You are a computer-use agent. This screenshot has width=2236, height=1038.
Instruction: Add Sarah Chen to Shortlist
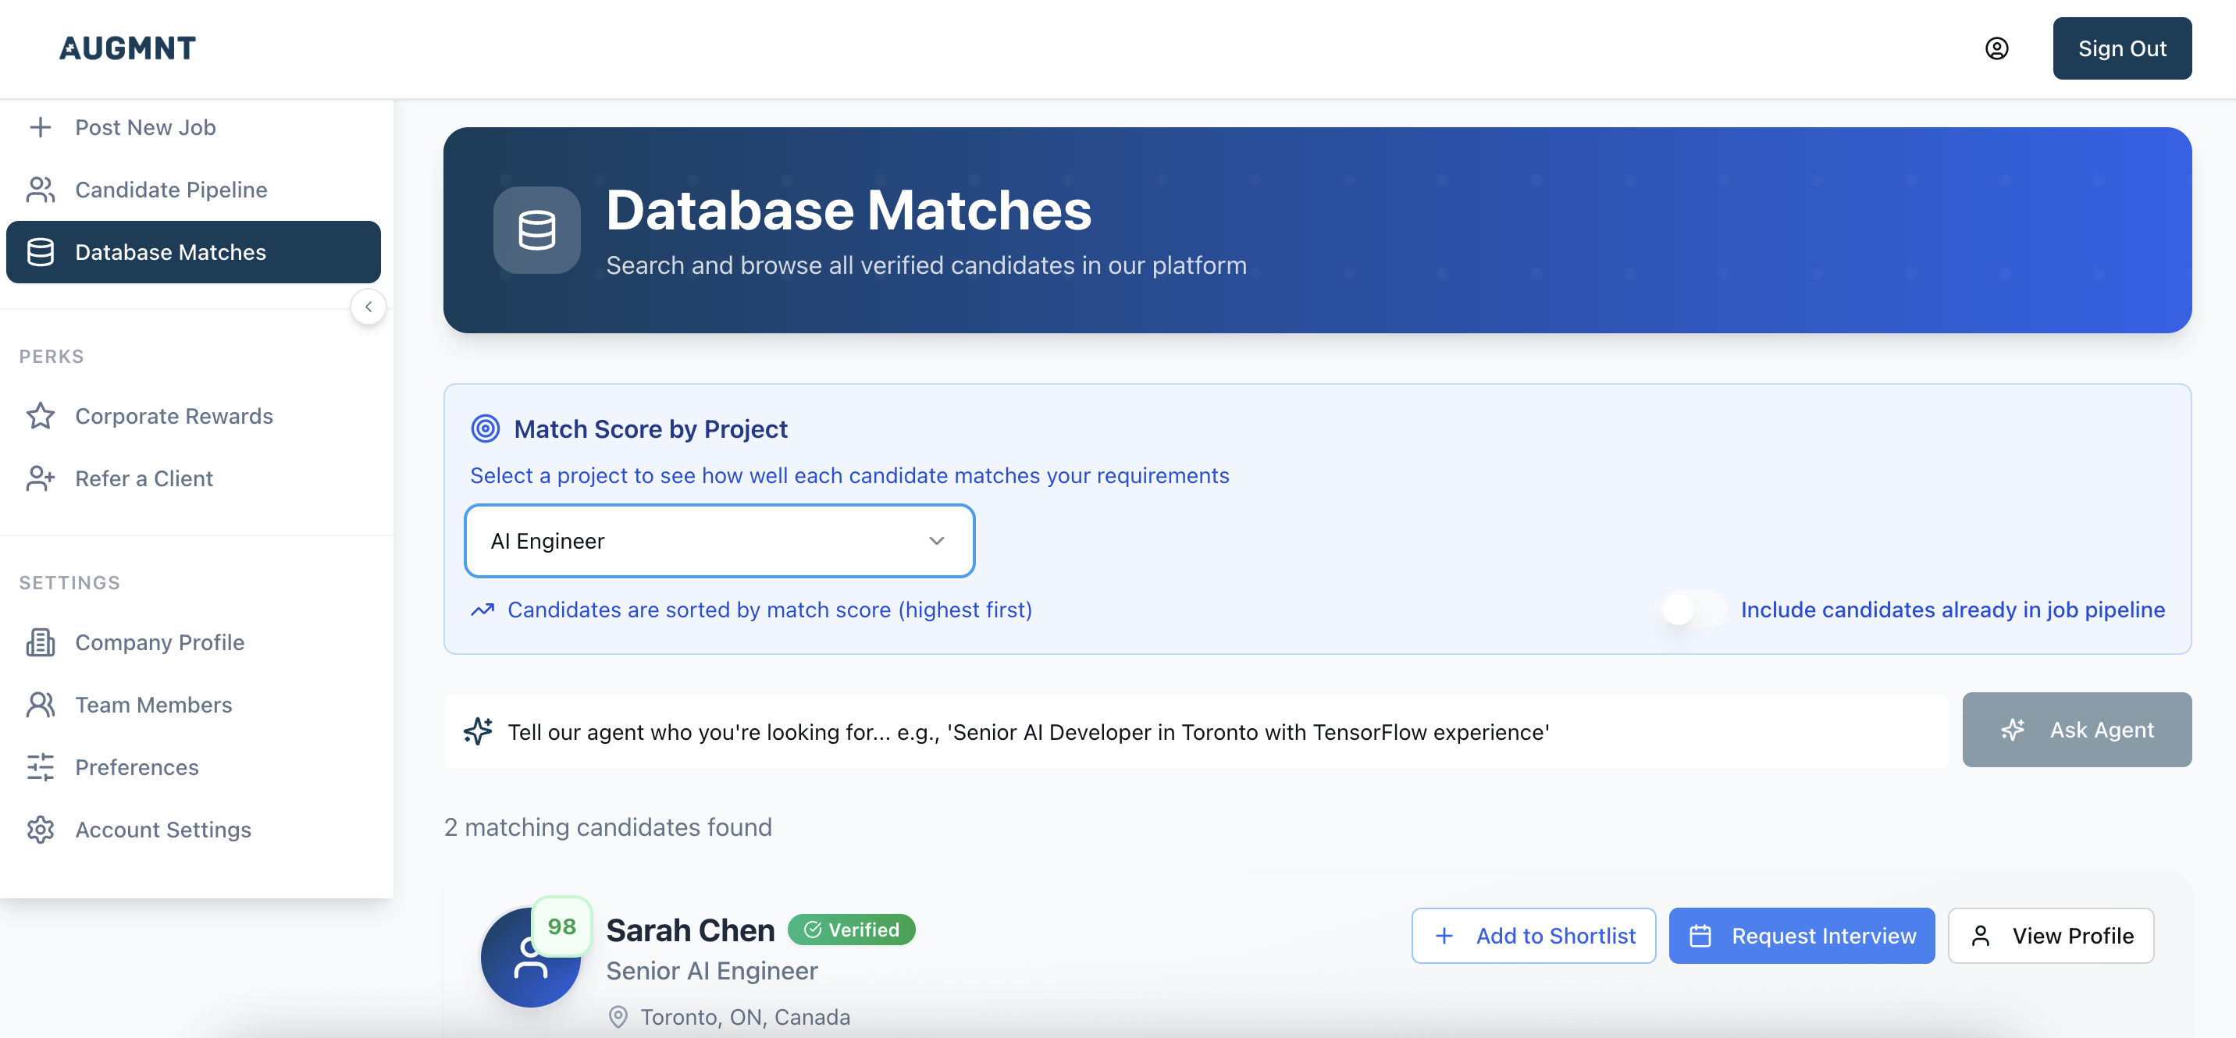[x=1533, y=936]
